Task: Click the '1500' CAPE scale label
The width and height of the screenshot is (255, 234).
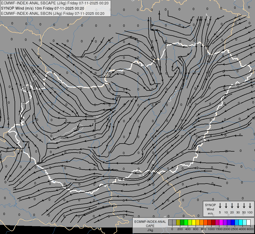Action: tap(219, 229)
